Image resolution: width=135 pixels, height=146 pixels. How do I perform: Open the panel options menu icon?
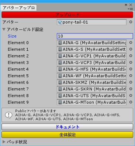click(130, 9)
